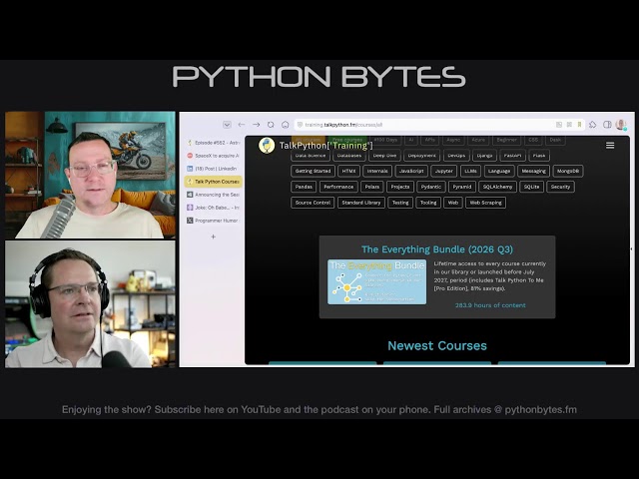Viewport: 639px width, 479px height.
Task: Filter courses by Flask tag
Action: point(539,156)
